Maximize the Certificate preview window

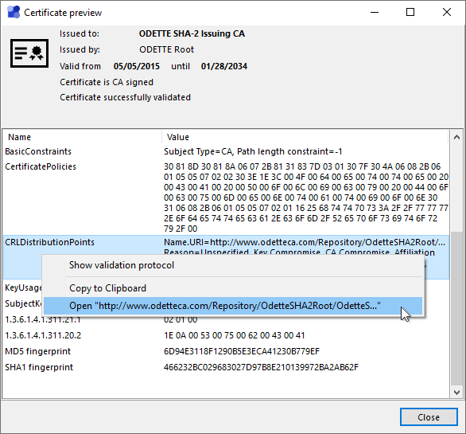[x=410, y=12]
